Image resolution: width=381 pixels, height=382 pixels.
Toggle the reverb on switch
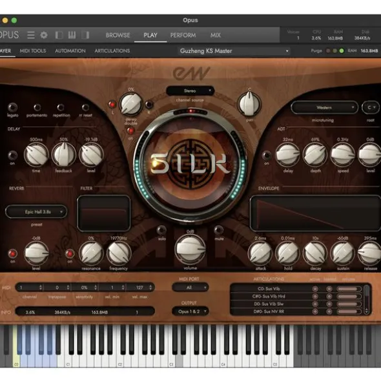pos(13,253)
